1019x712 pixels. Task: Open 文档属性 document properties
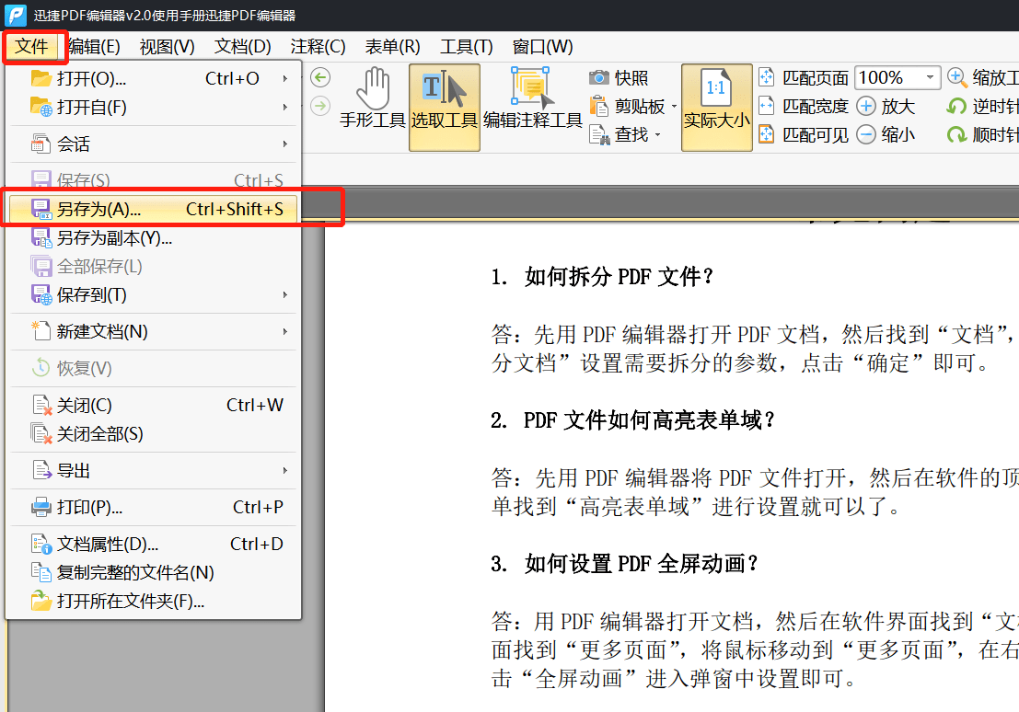point(101,544)
